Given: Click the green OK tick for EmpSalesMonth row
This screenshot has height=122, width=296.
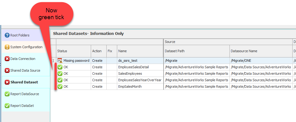Looking at the screenshot, I should [60, 86].
